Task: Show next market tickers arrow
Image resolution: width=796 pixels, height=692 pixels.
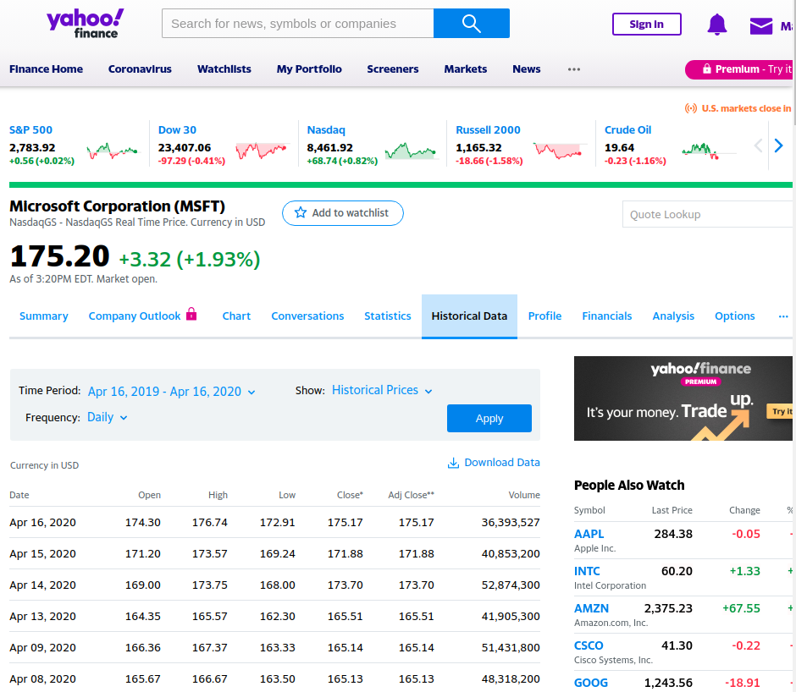Action: point(779,146)
